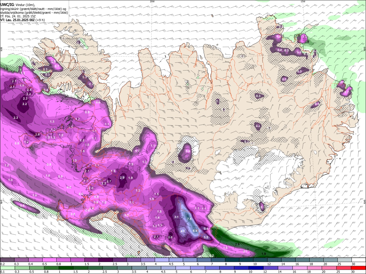Click the 3.1 precipitation value on map
Image resolution: width=366 pixels, height=274 pixels.
[176, 217]
